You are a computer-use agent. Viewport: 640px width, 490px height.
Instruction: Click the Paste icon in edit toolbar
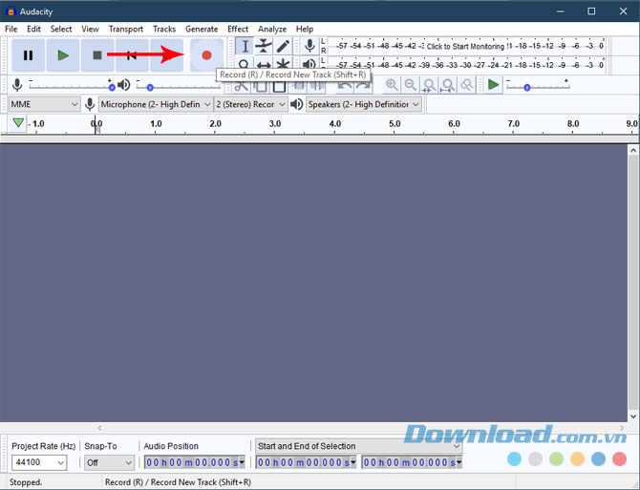279,85
